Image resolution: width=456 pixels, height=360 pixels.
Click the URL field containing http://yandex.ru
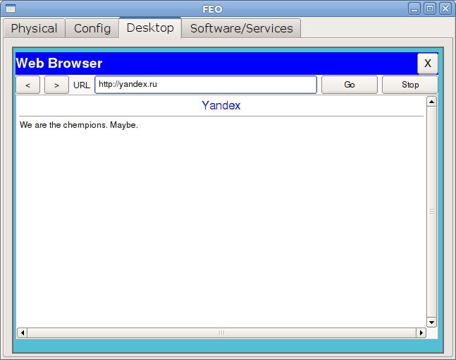205,85
